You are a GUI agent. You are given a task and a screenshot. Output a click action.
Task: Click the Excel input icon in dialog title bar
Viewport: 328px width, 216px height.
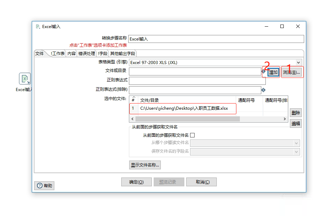click(38, 26)
